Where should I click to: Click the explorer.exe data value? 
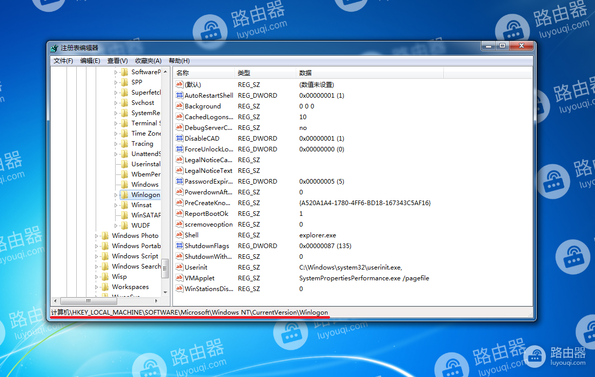tap(318, 235)
